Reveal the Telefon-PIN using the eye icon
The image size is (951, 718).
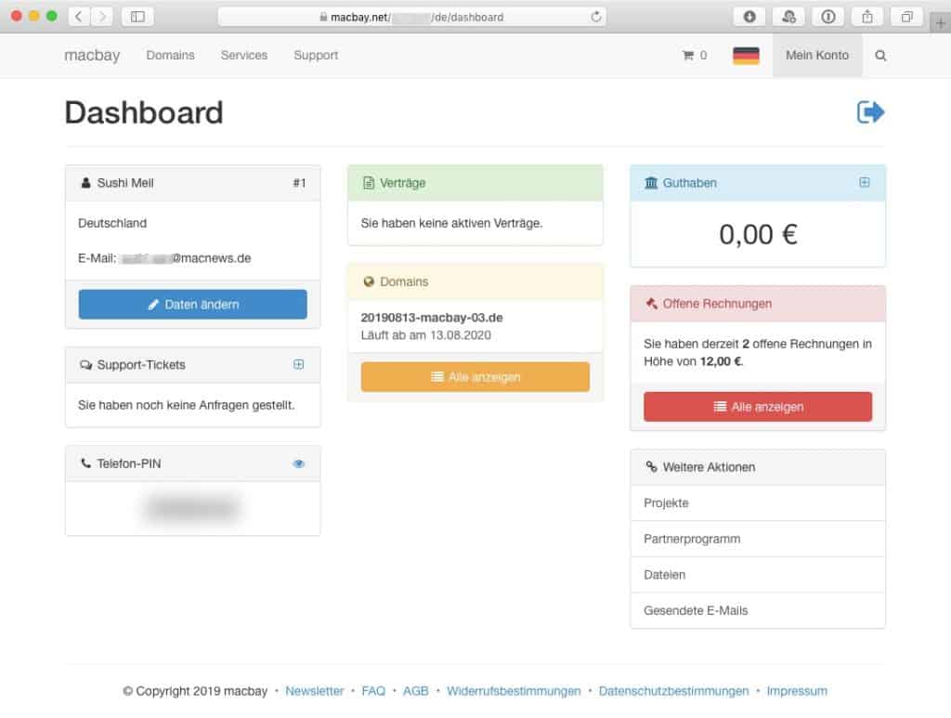(x=298, y=463)
